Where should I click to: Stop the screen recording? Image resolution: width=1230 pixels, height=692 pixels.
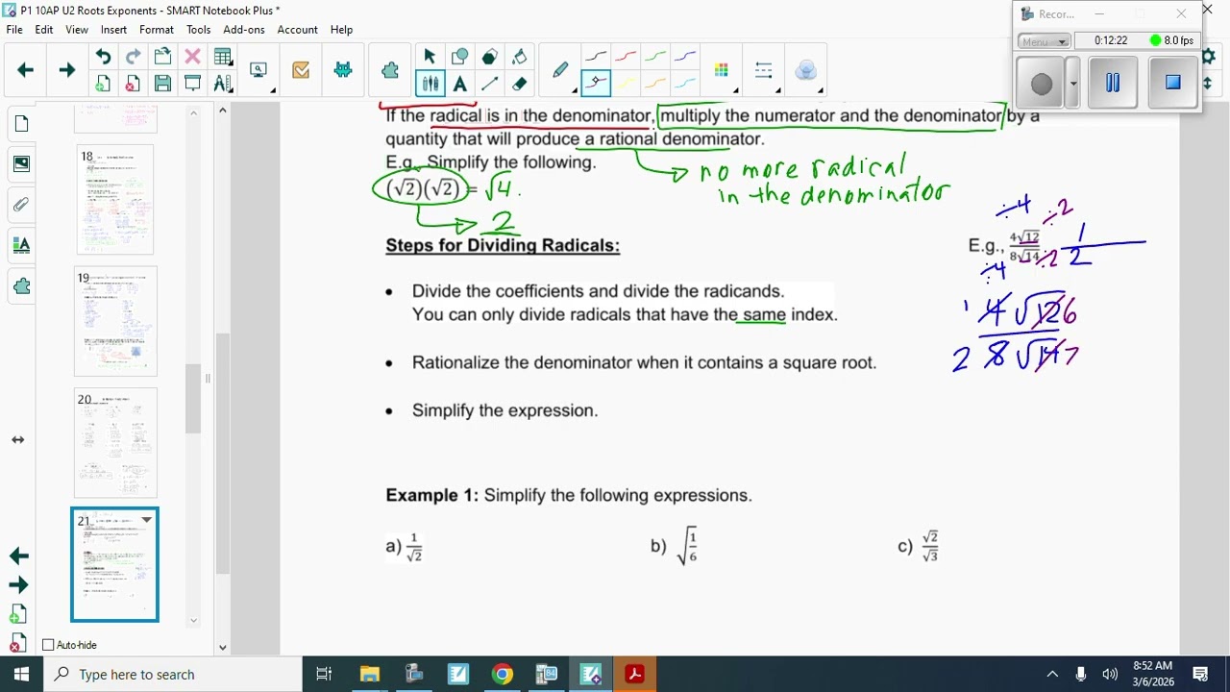(1172, 84)
